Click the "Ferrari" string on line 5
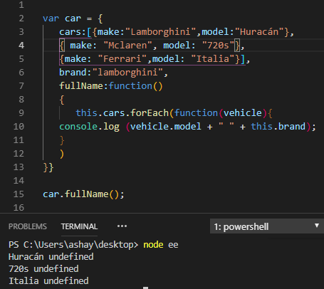 122,59
